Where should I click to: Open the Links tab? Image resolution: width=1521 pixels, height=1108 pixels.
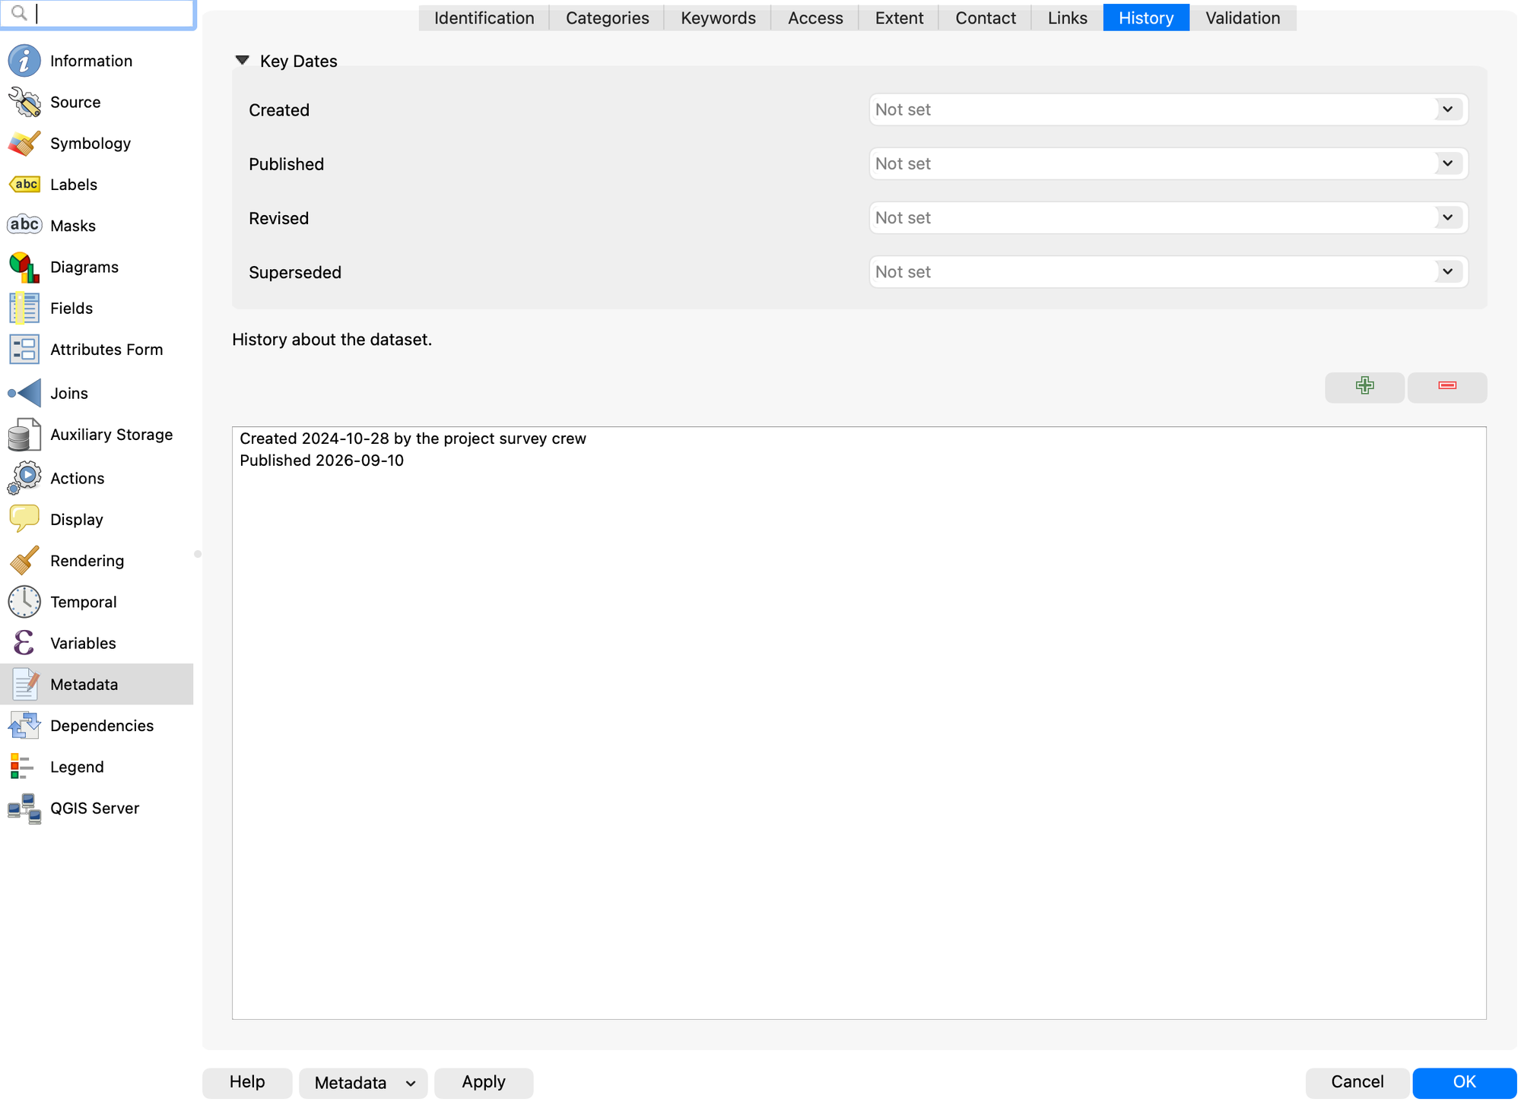(x=1067, y=18)
